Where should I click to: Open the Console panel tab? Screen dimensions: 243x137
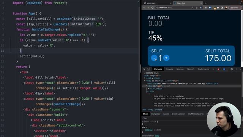[x=169, y=69]
